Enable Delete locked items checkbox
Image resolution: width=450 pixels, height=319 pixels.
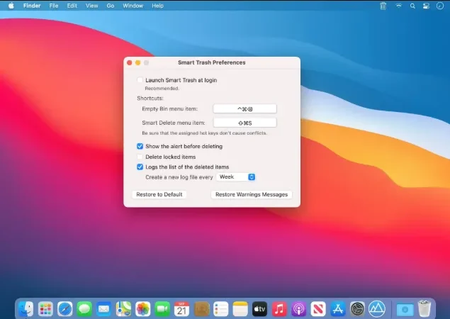coord(140,157)
